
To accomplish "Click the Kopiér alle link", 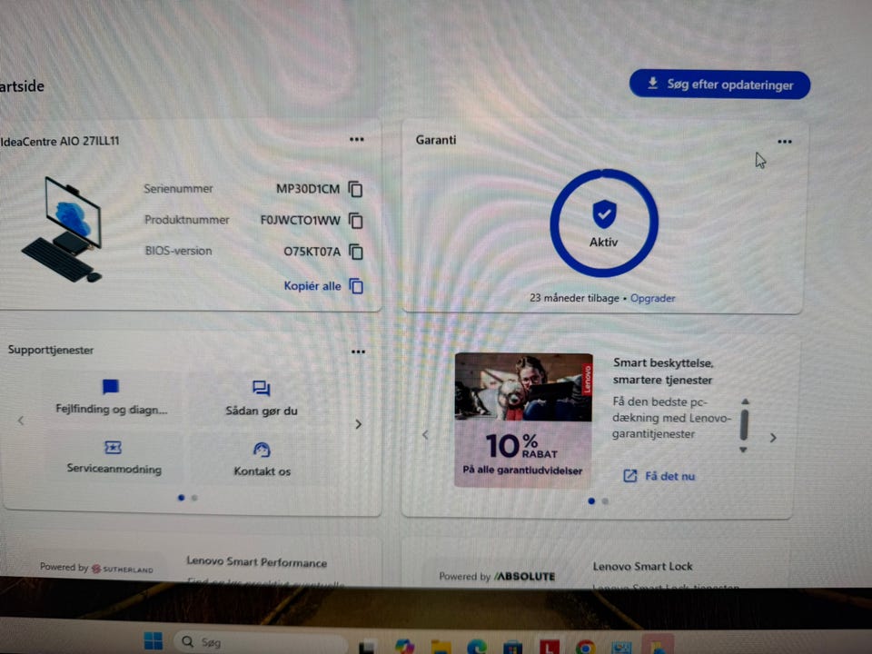I will [312, 286].
